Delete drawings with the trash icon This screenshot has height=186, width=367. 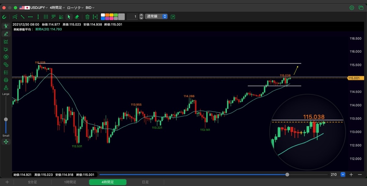pos(87,17)
